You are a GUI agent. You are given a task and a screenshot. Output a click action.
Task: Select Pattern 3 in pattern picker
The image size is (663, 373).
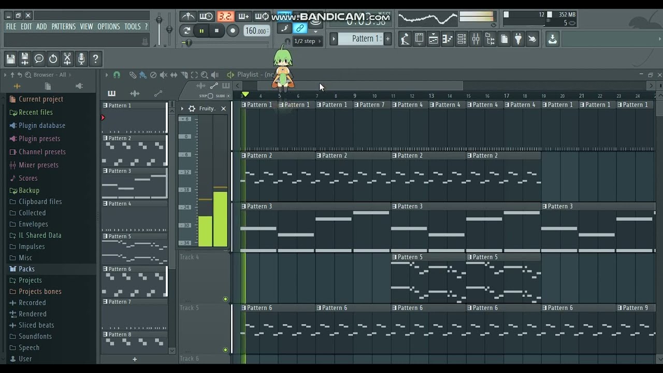coord(135,184)
